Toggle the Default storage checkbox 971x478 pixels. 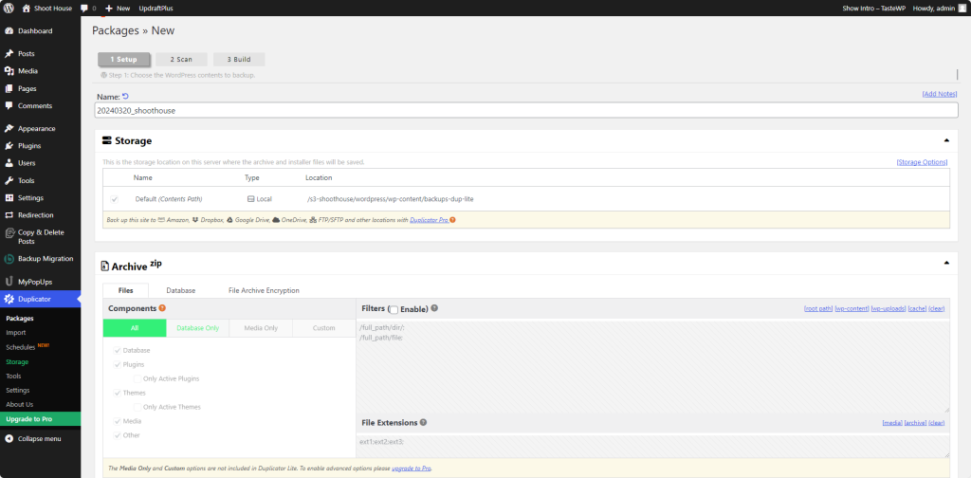point(115,199)
